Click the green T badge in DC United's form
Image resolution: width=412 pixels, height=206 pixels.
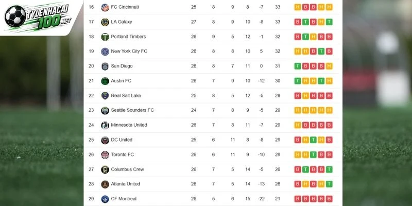pos(313,140)
